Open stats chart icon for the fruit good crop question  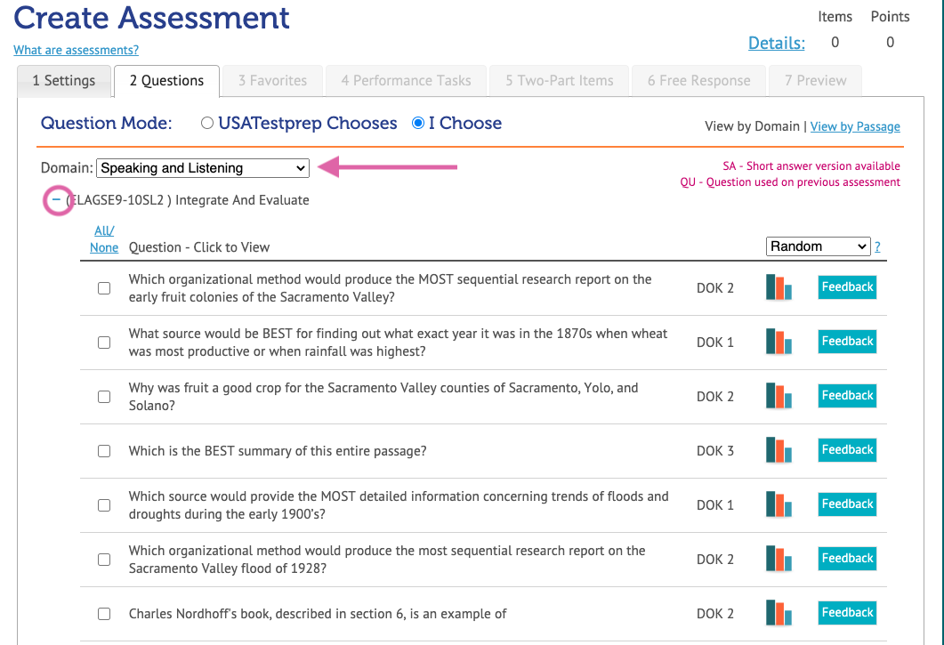(779, 396)
